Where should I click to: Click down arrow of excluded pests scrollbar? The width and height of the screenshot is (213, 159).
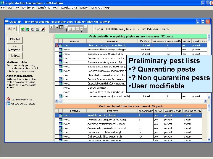[209, 140]
